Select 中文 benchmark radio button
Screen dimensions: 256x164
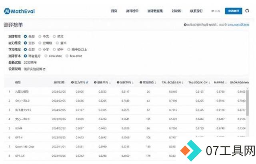coord(40,36)
